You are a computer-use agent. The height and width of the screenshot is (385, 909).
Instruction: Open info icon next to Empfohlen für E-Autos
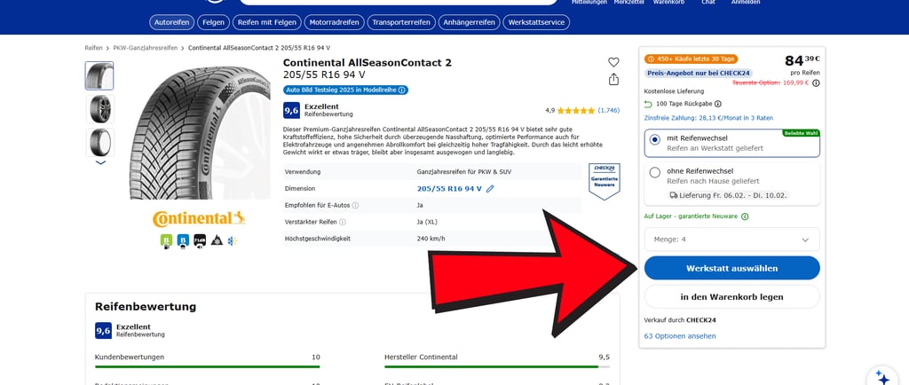point(355,206)
